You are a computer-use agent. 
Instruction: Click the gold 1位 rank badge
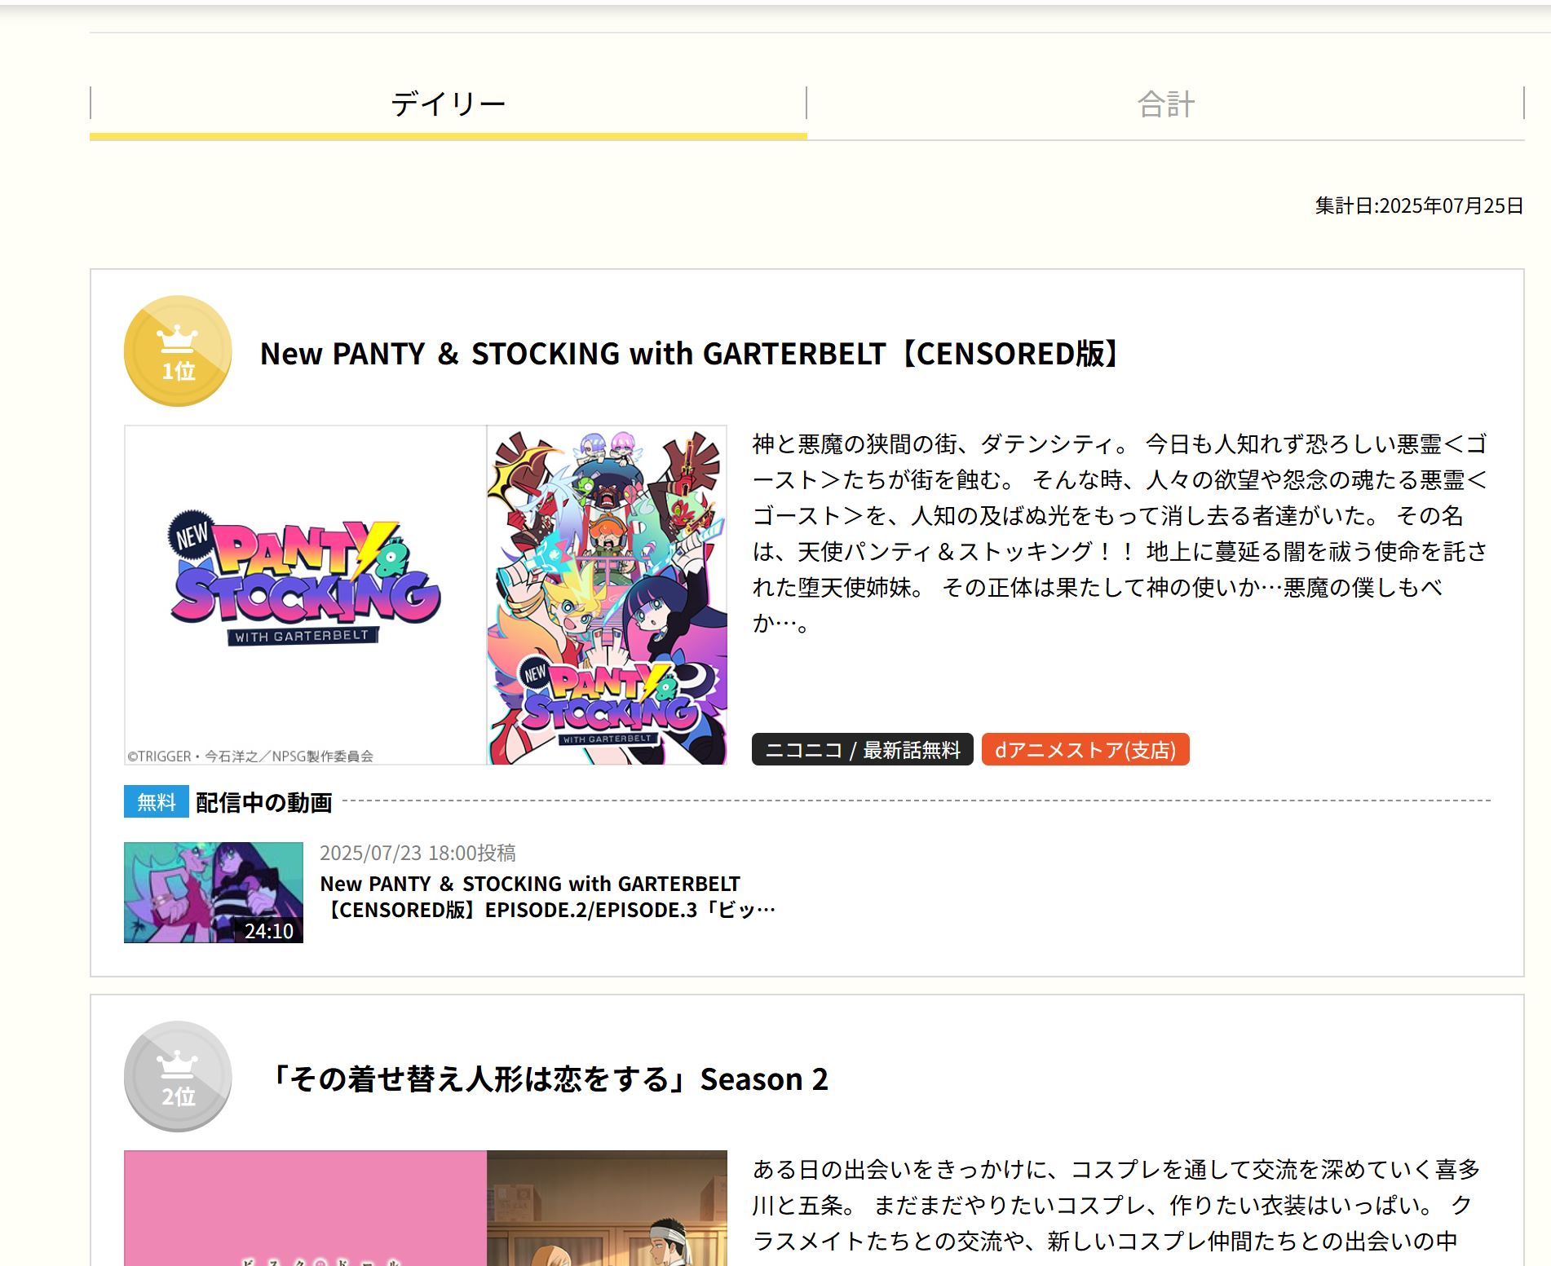(x=178, y=351)
